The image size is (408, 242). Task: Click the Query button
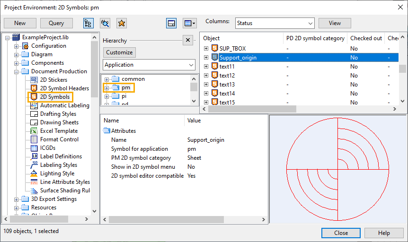click(56, 23)
